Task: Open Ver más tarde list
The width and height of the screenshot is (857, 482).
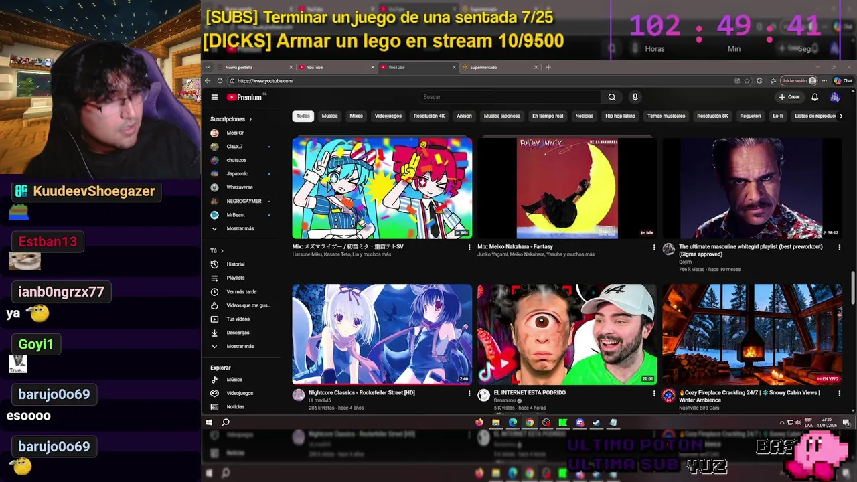Action: (x=241, y=292)
